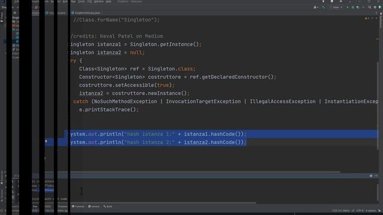The width and height of the screenshot is (383, 215).
Task: Place the cursor on 'Class<Singleton> ref = Singleton.class;'
Action: click(137, 69)
